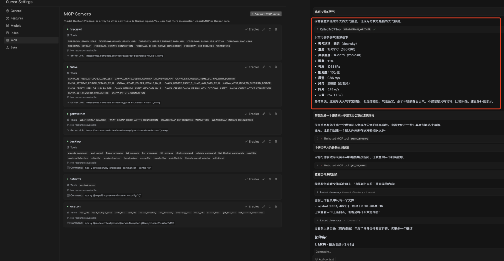The width and height of the screenshot is (504, 261).
Task: Edit the firecrawl server with pencil icon
Action: click(x=264, y=29)
